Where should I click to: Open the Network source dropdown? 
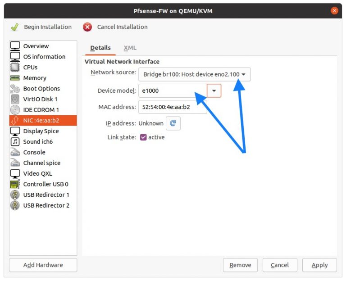pos(195,74)
